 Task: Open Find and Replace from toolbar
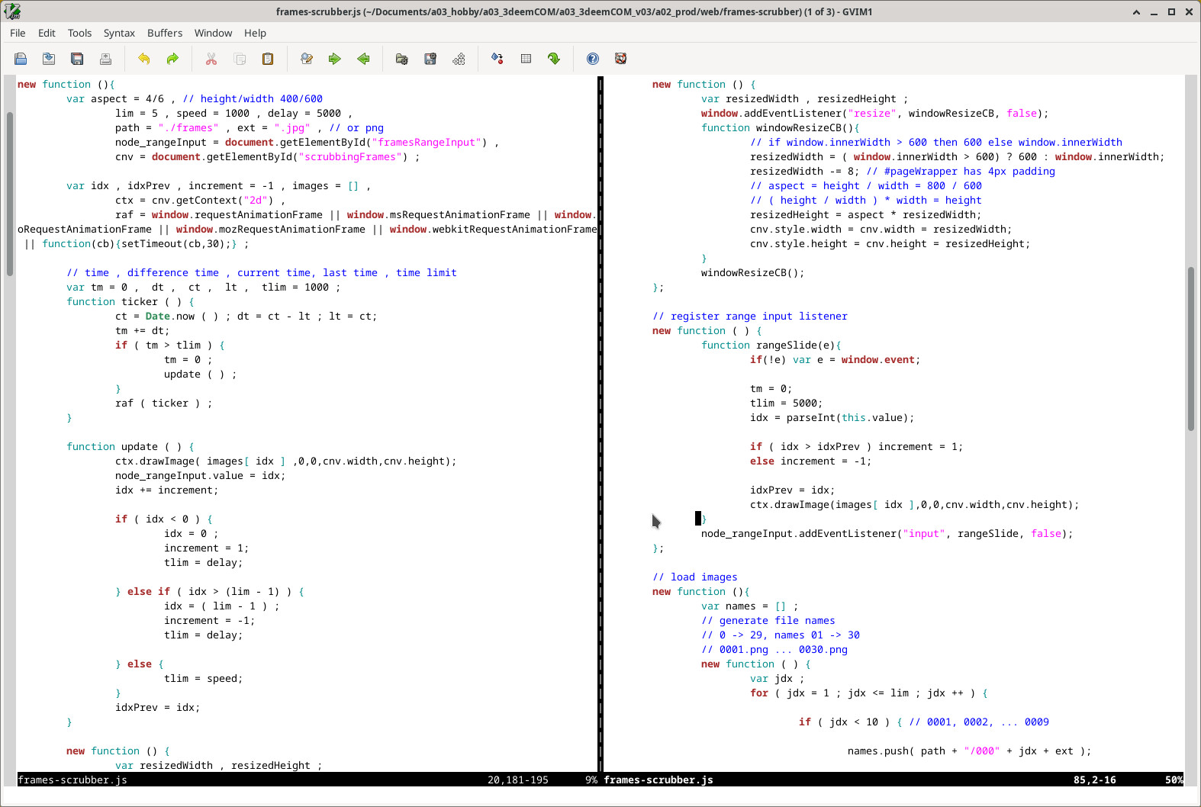307,59
